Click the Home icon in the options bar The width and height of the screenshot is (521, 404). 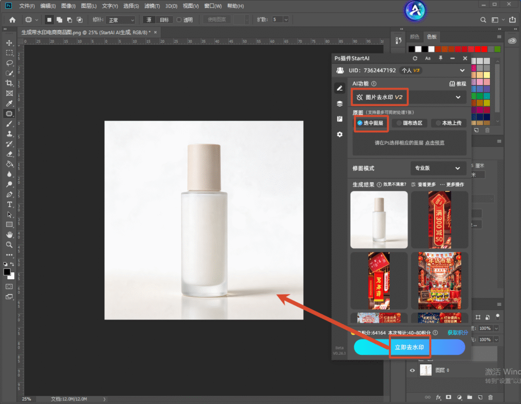[x=12, y=20]
